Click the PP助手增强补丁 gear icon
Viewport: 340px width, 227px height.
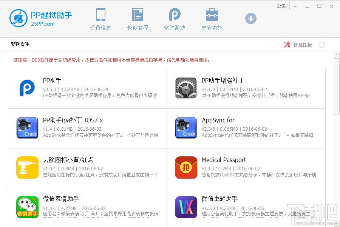186,88
